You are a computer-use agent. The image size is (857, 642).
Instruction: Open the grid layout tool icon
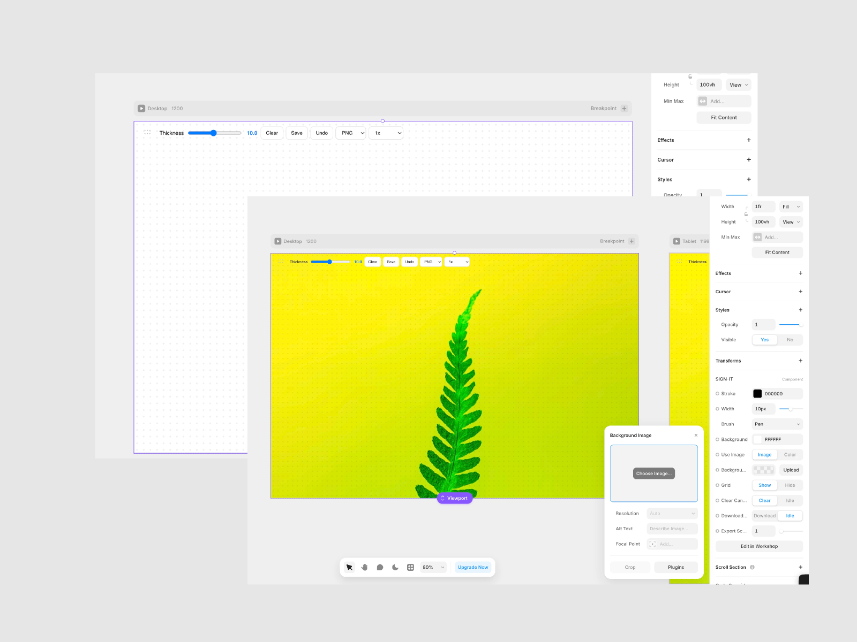click(x=410, y=567)
